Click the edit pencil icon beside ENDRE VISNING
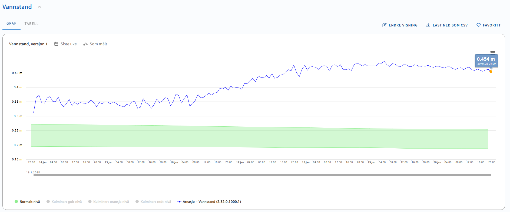The image size is (510, 212). [x=384, y=25]
